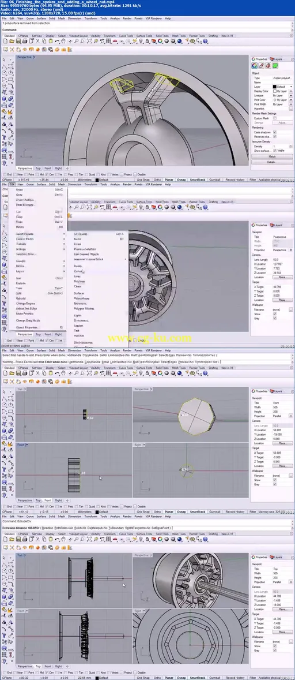Image resolution: width=295 pixels, height=680 pixels.
Task: Open Object properties color-wheel icon in Properties panel
Action: (x=254, y=65)
